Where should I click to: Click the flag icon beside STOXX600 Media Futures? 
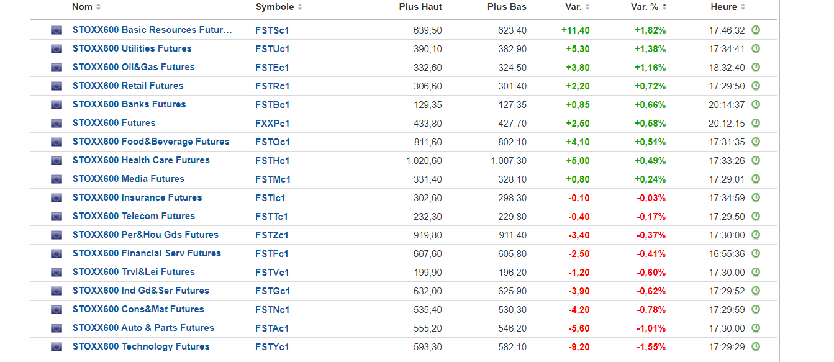point(57,179)
